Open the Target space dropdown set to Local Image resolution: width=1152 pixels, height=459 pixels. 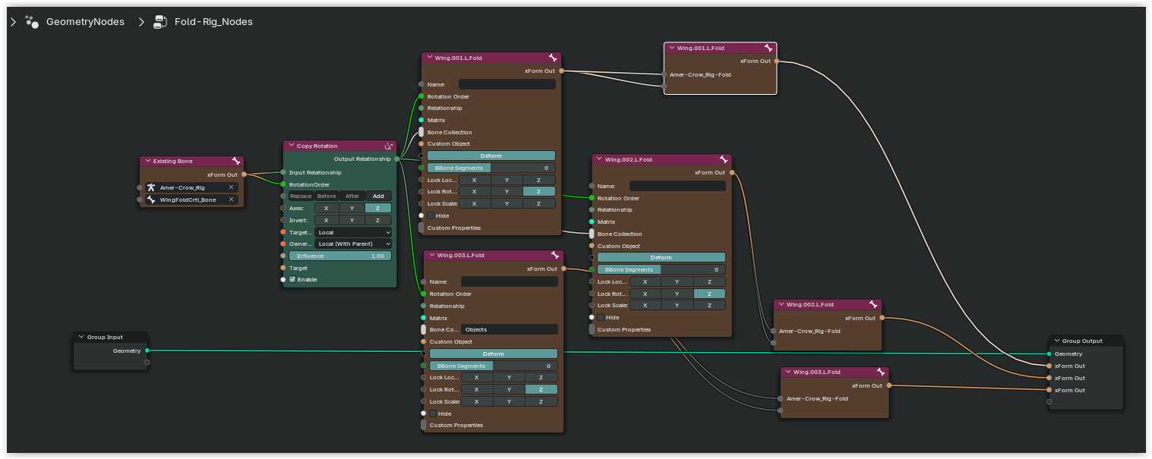[x=353, y=232]
